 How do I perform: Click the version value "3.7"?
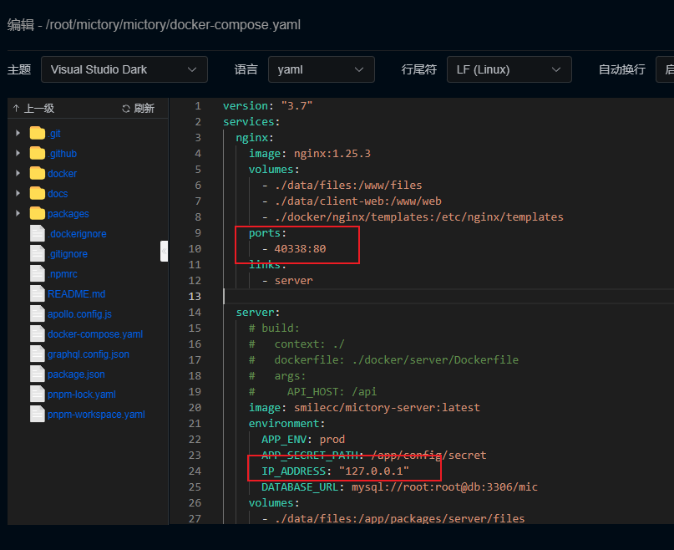(x=297, y=106)
